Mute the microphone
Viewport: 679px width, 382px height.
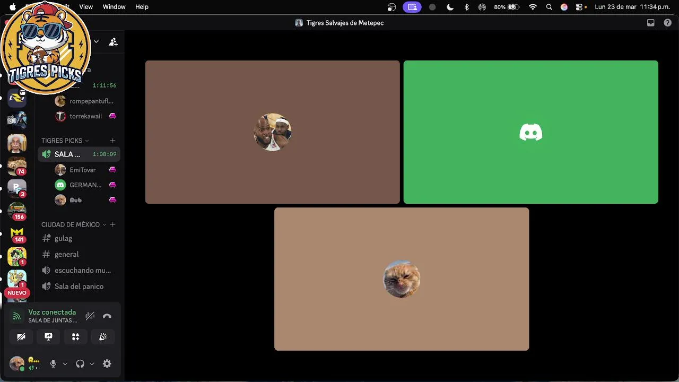point(53,364)
